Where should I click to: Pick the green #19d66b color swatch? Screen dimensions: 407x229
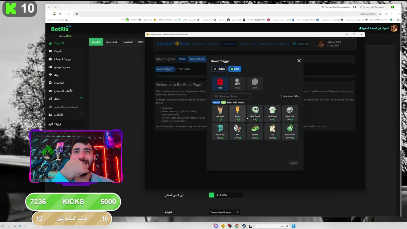point(211,195)
